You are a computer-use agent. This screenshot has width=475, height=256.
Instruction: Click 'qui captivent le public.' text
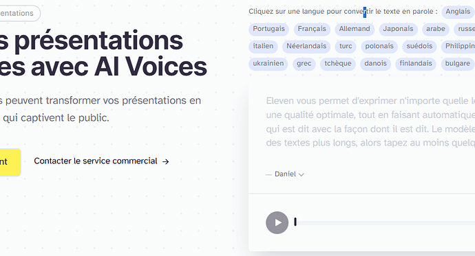[56, 118]
